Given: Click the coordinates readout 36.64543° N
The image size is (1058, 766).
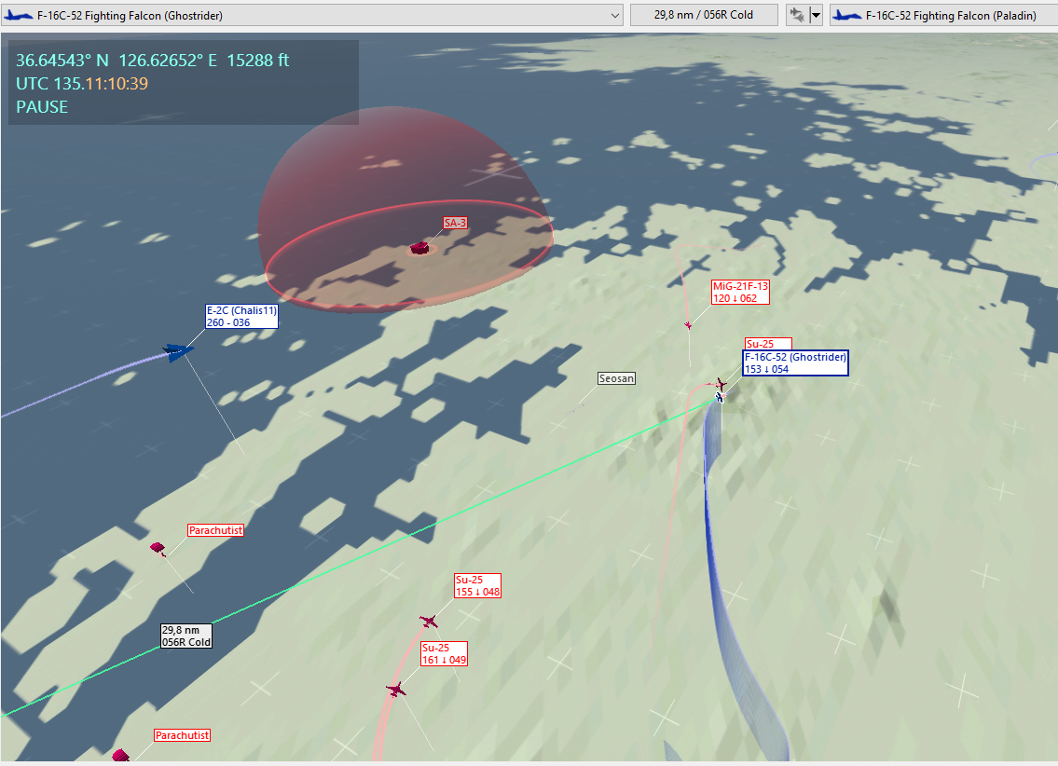Looking at the screenshot, I should tap(62, 60).
